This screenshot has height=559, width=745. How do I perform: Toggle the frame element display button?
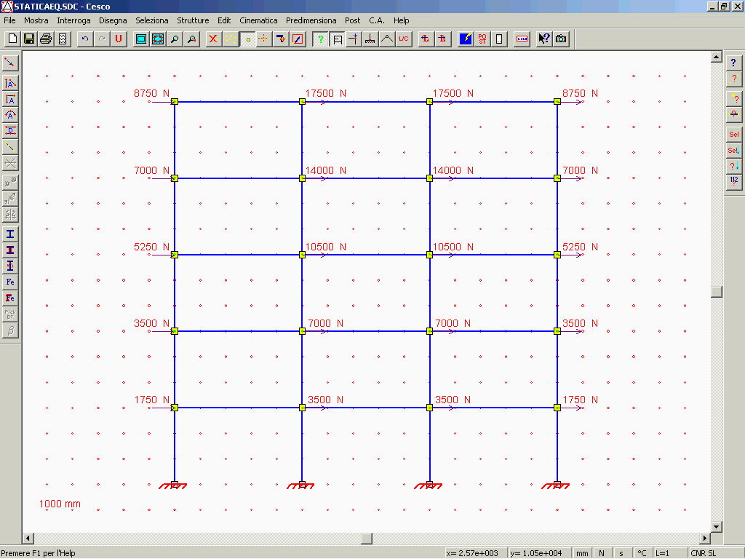(x=338, y=39)
